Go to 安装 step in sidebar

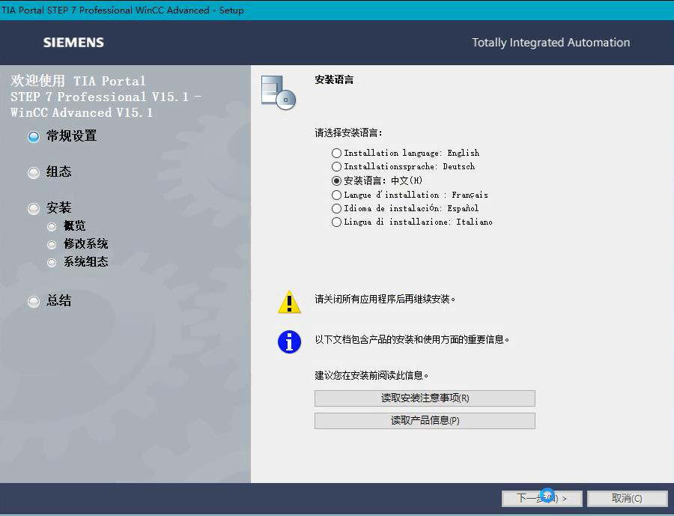(50, 208)
